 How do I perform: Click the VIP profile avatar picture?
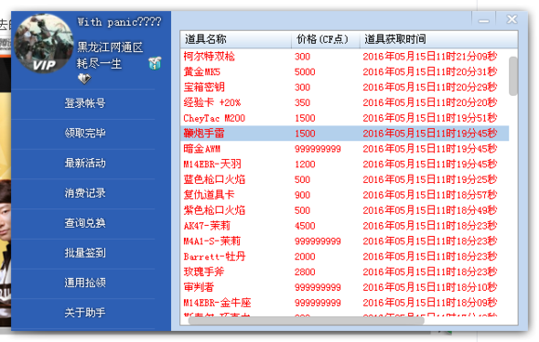coord(44,44)
